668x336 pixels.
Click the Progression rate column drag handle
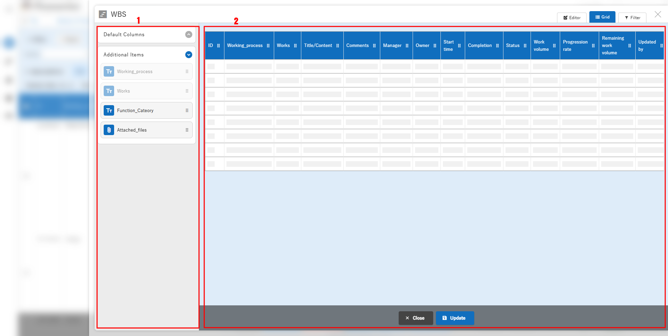point(593,46)
